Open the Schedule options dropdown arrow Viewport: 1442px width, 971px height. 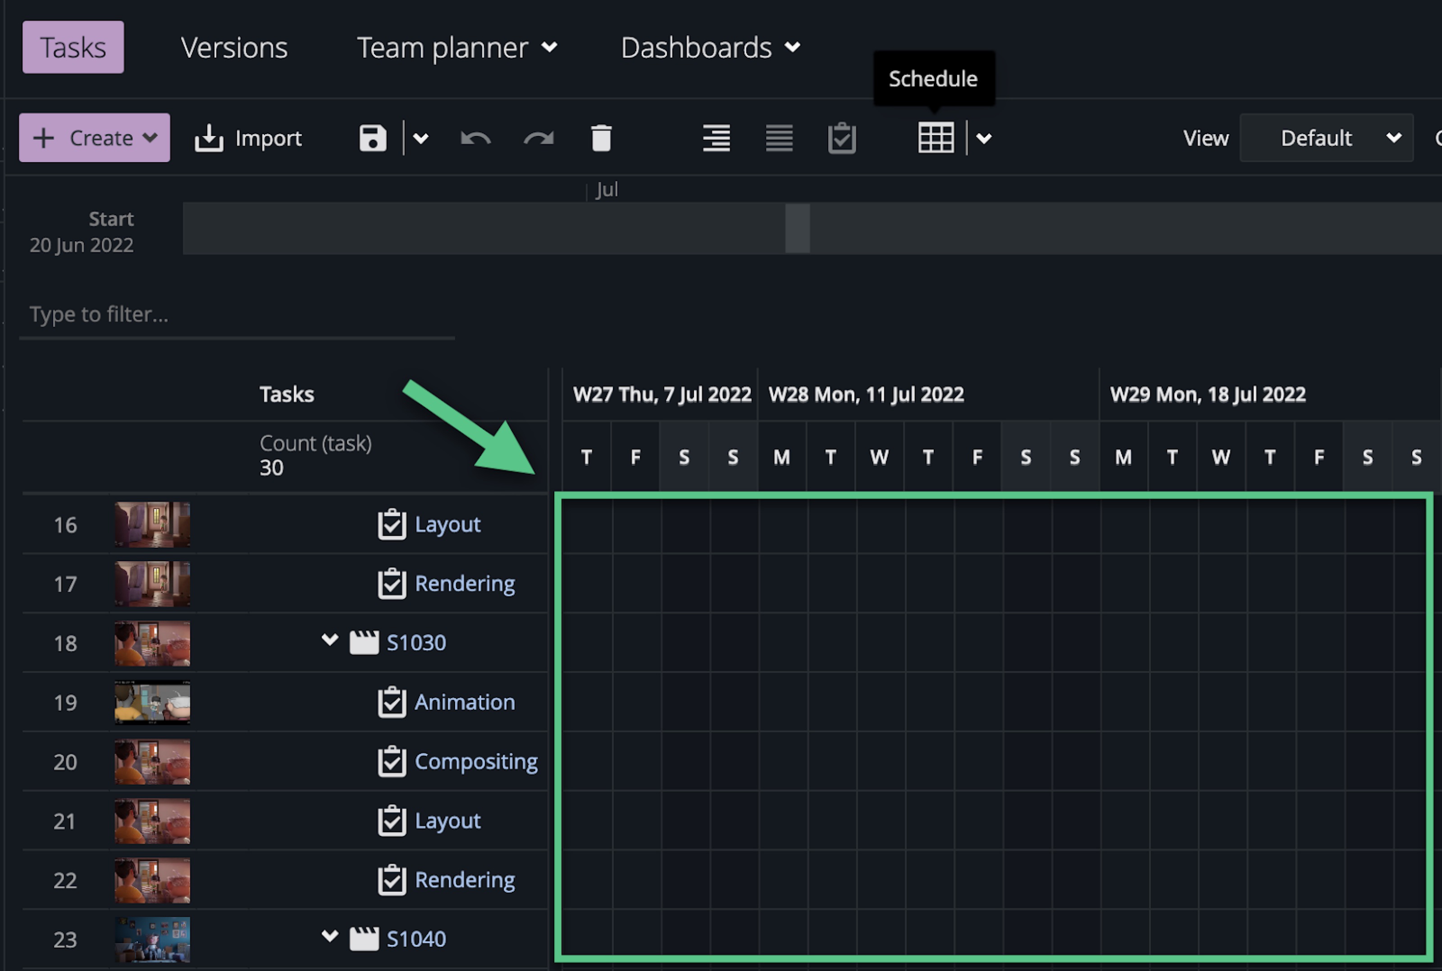coord(984,137)
